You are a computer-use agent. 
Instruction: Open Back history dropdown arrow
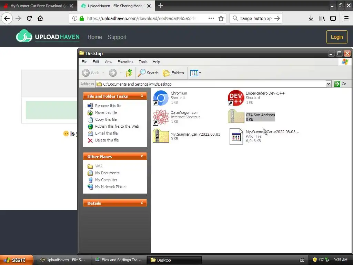coord(103,73)
